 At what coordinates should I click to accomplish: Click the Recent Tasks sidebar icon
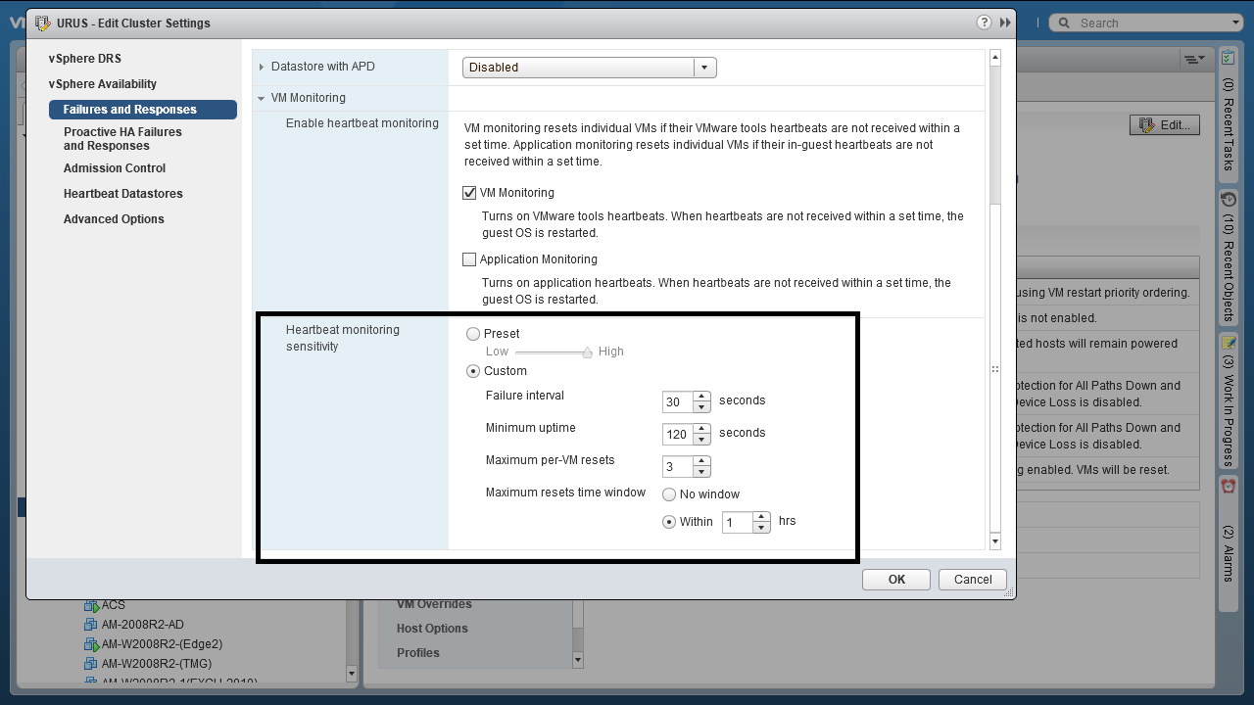1228,58
